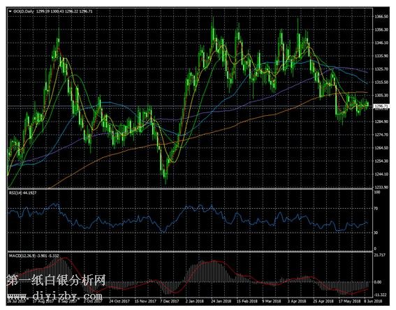Click the www.diyizby.com watermark link
This screenshot has height=310, width=396.
point(54,295)
